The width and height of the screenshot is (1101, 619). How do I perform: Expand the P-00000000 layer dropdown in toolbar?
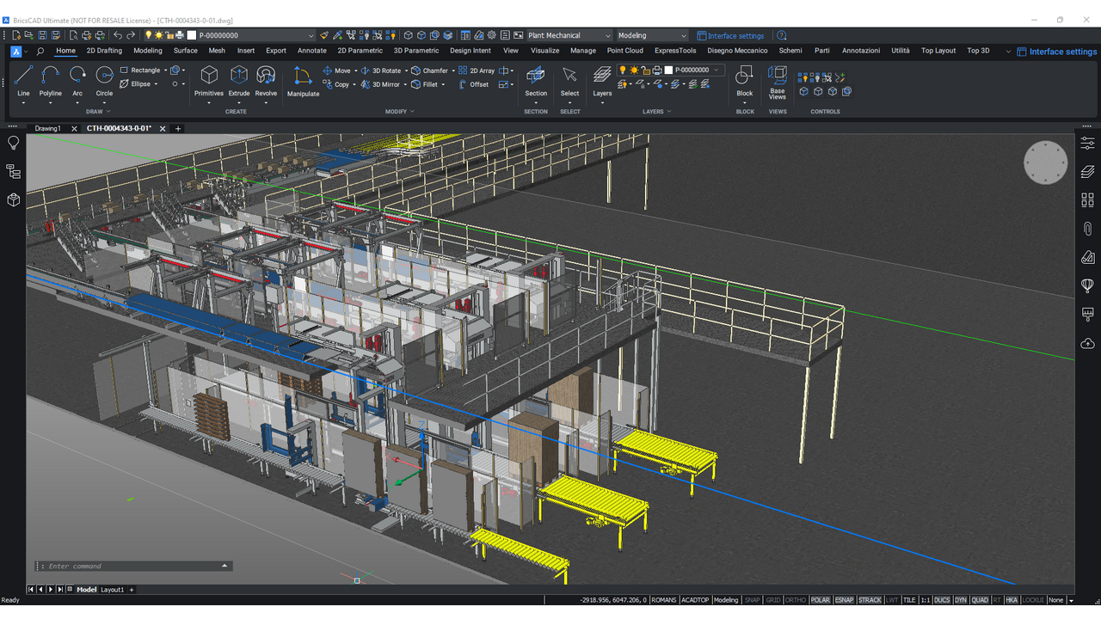pyautogui.click(x=311, y=35)
